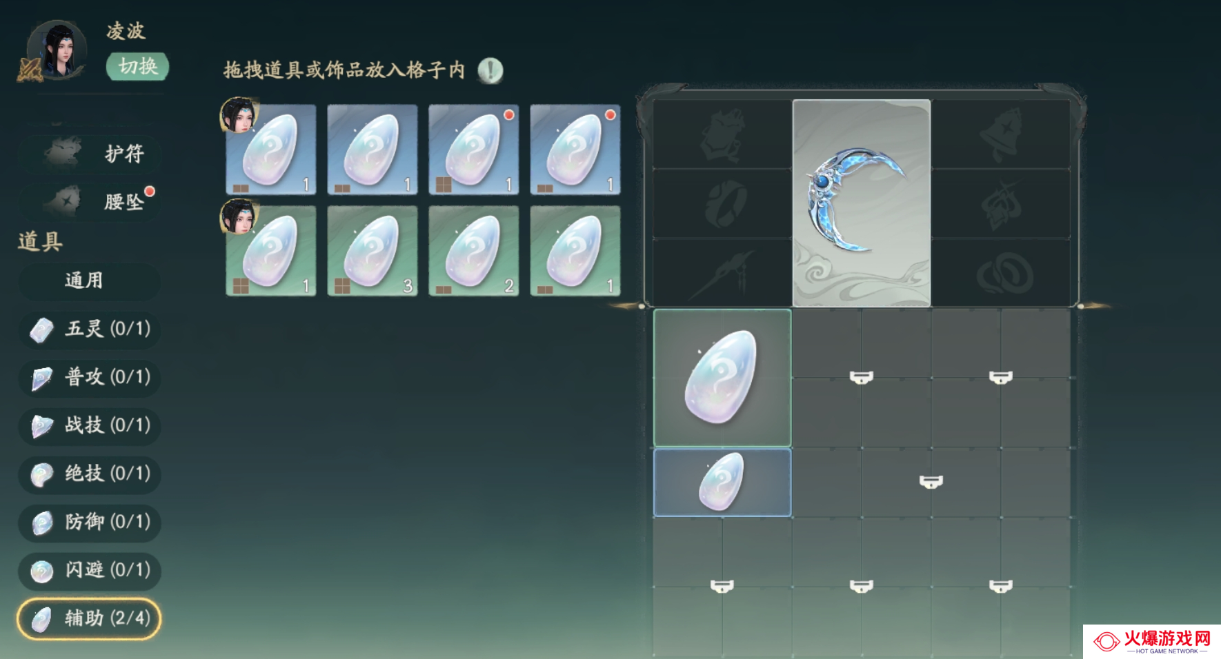Select the 腰坠 pendant category
Image resolution: width=1221 pixels, height=659 pixels.
tap(91, 201)
